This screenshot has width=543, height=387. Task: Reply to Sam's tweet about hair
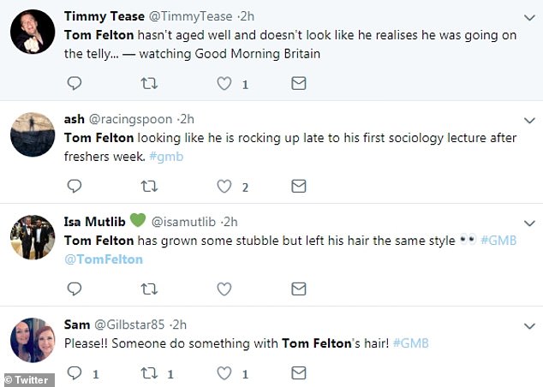click(x=75, y=373)
